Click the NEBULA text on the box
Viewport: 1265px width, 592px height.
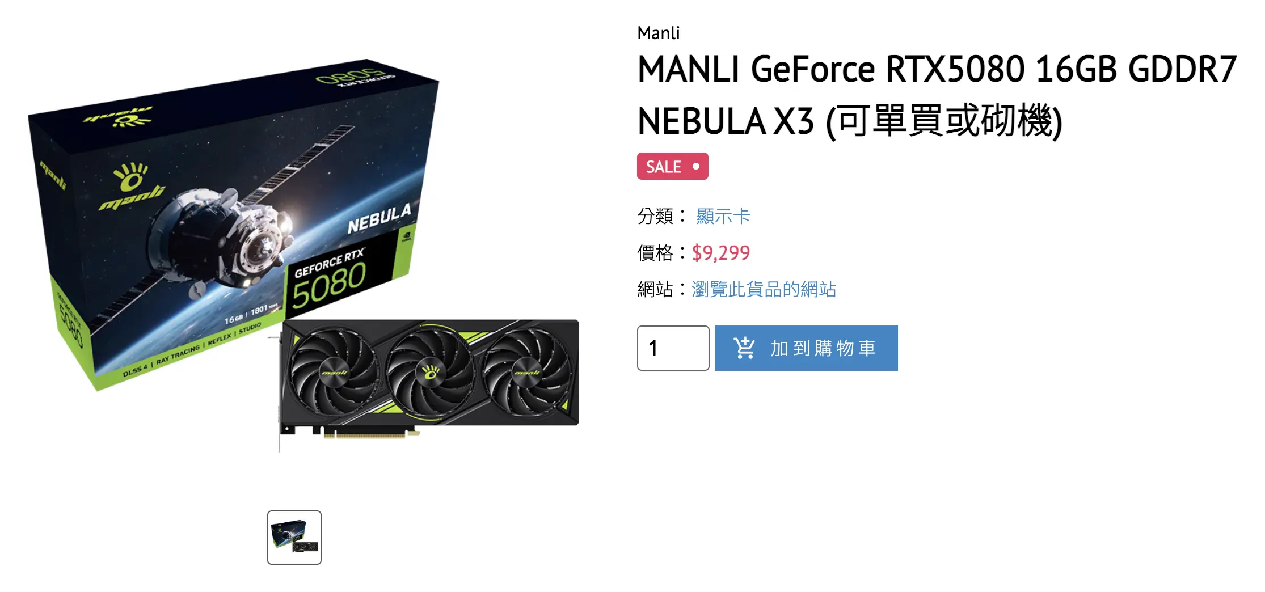(x=379, y=218)
